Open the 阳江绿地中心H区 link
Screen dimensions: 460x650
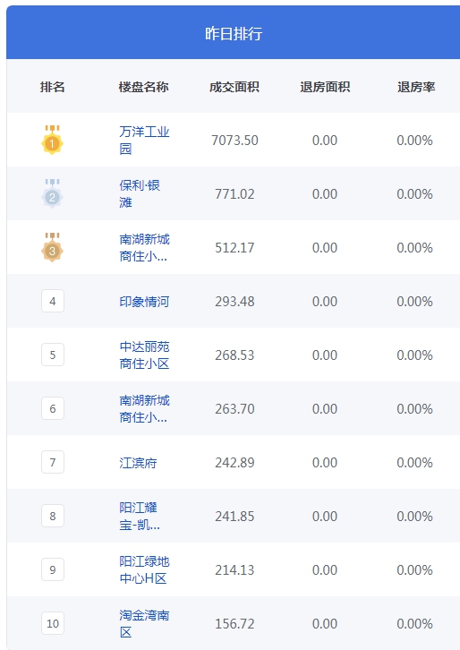point(144,569)
